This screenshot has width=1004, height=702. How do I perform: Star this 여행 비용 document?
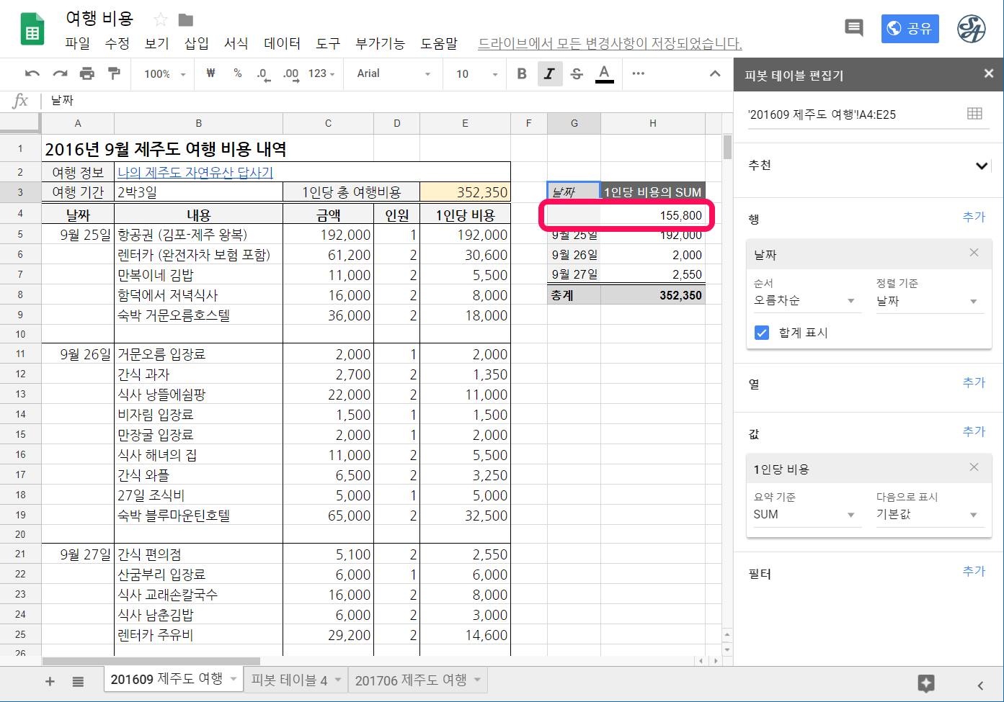pyautogui.click(x=161, y=19)
